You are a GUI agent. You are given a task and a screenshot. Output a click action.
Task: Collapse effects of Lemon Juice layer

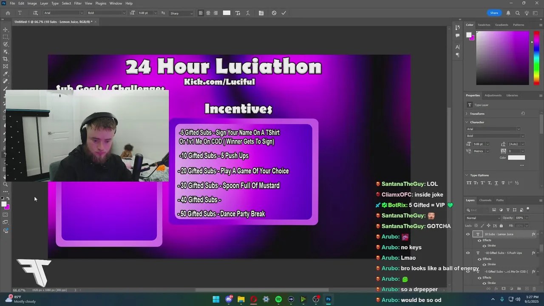pyautogui.click(x=538, y=234)
